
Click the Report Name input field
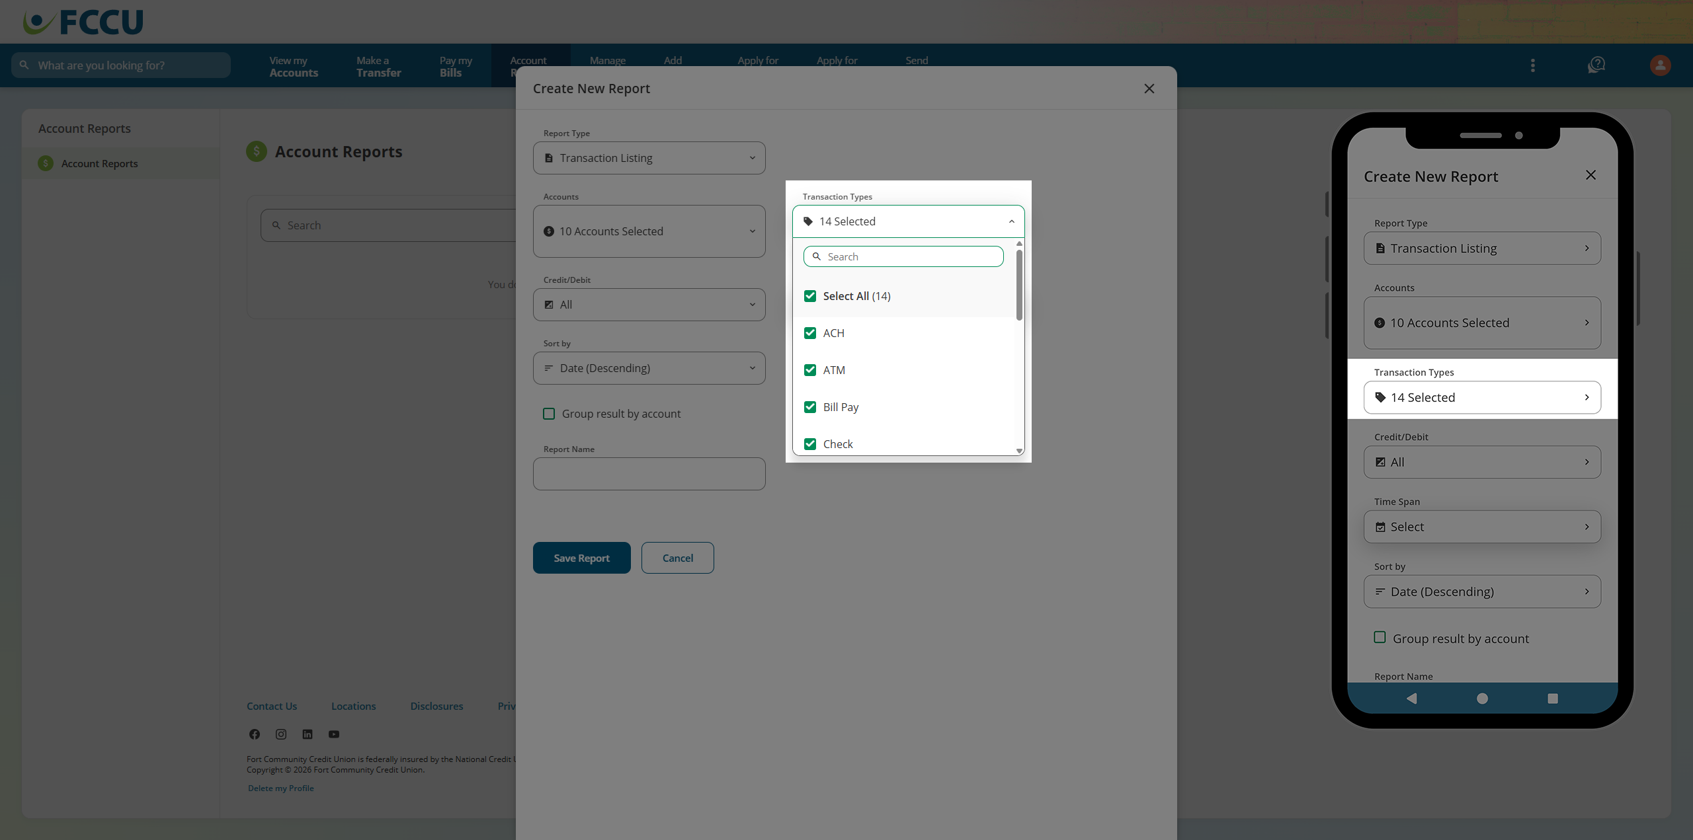click(649, 474)
